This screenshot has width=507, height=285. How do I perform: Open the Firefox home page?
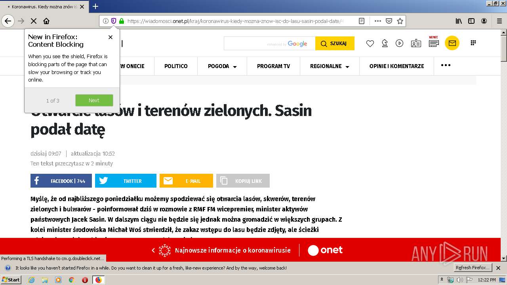point(46,21)
